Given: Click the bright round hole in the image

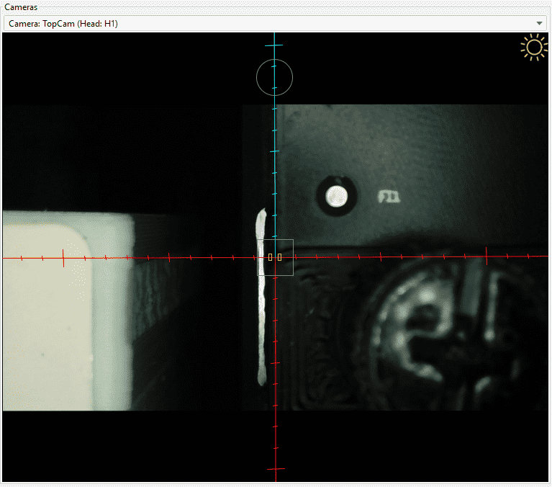Looking at the screenshot, I should pos(335,194).
